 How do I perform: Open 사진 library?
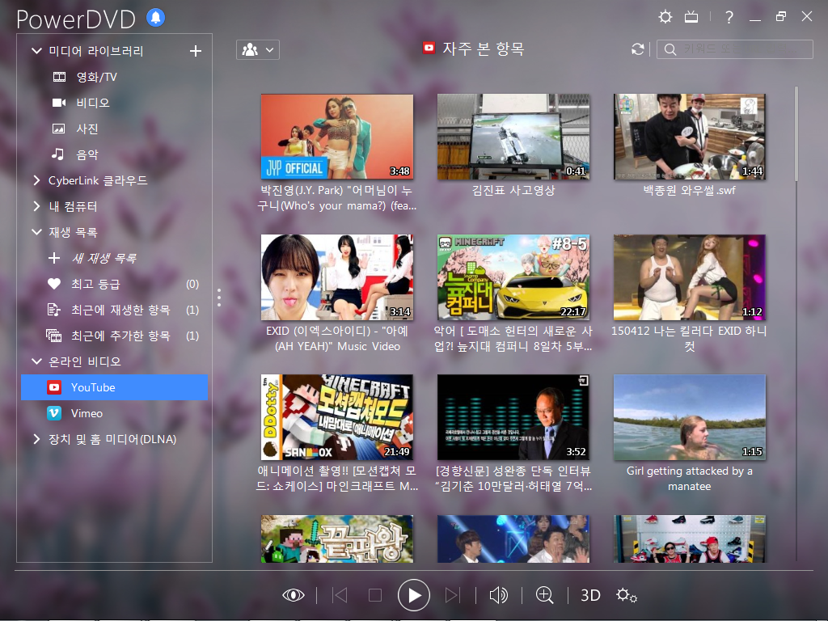point(87,129)
